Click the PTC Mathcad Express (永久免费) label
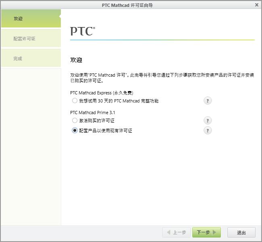Viewport: 262px width, 242px height. click(x=102, y=93)
